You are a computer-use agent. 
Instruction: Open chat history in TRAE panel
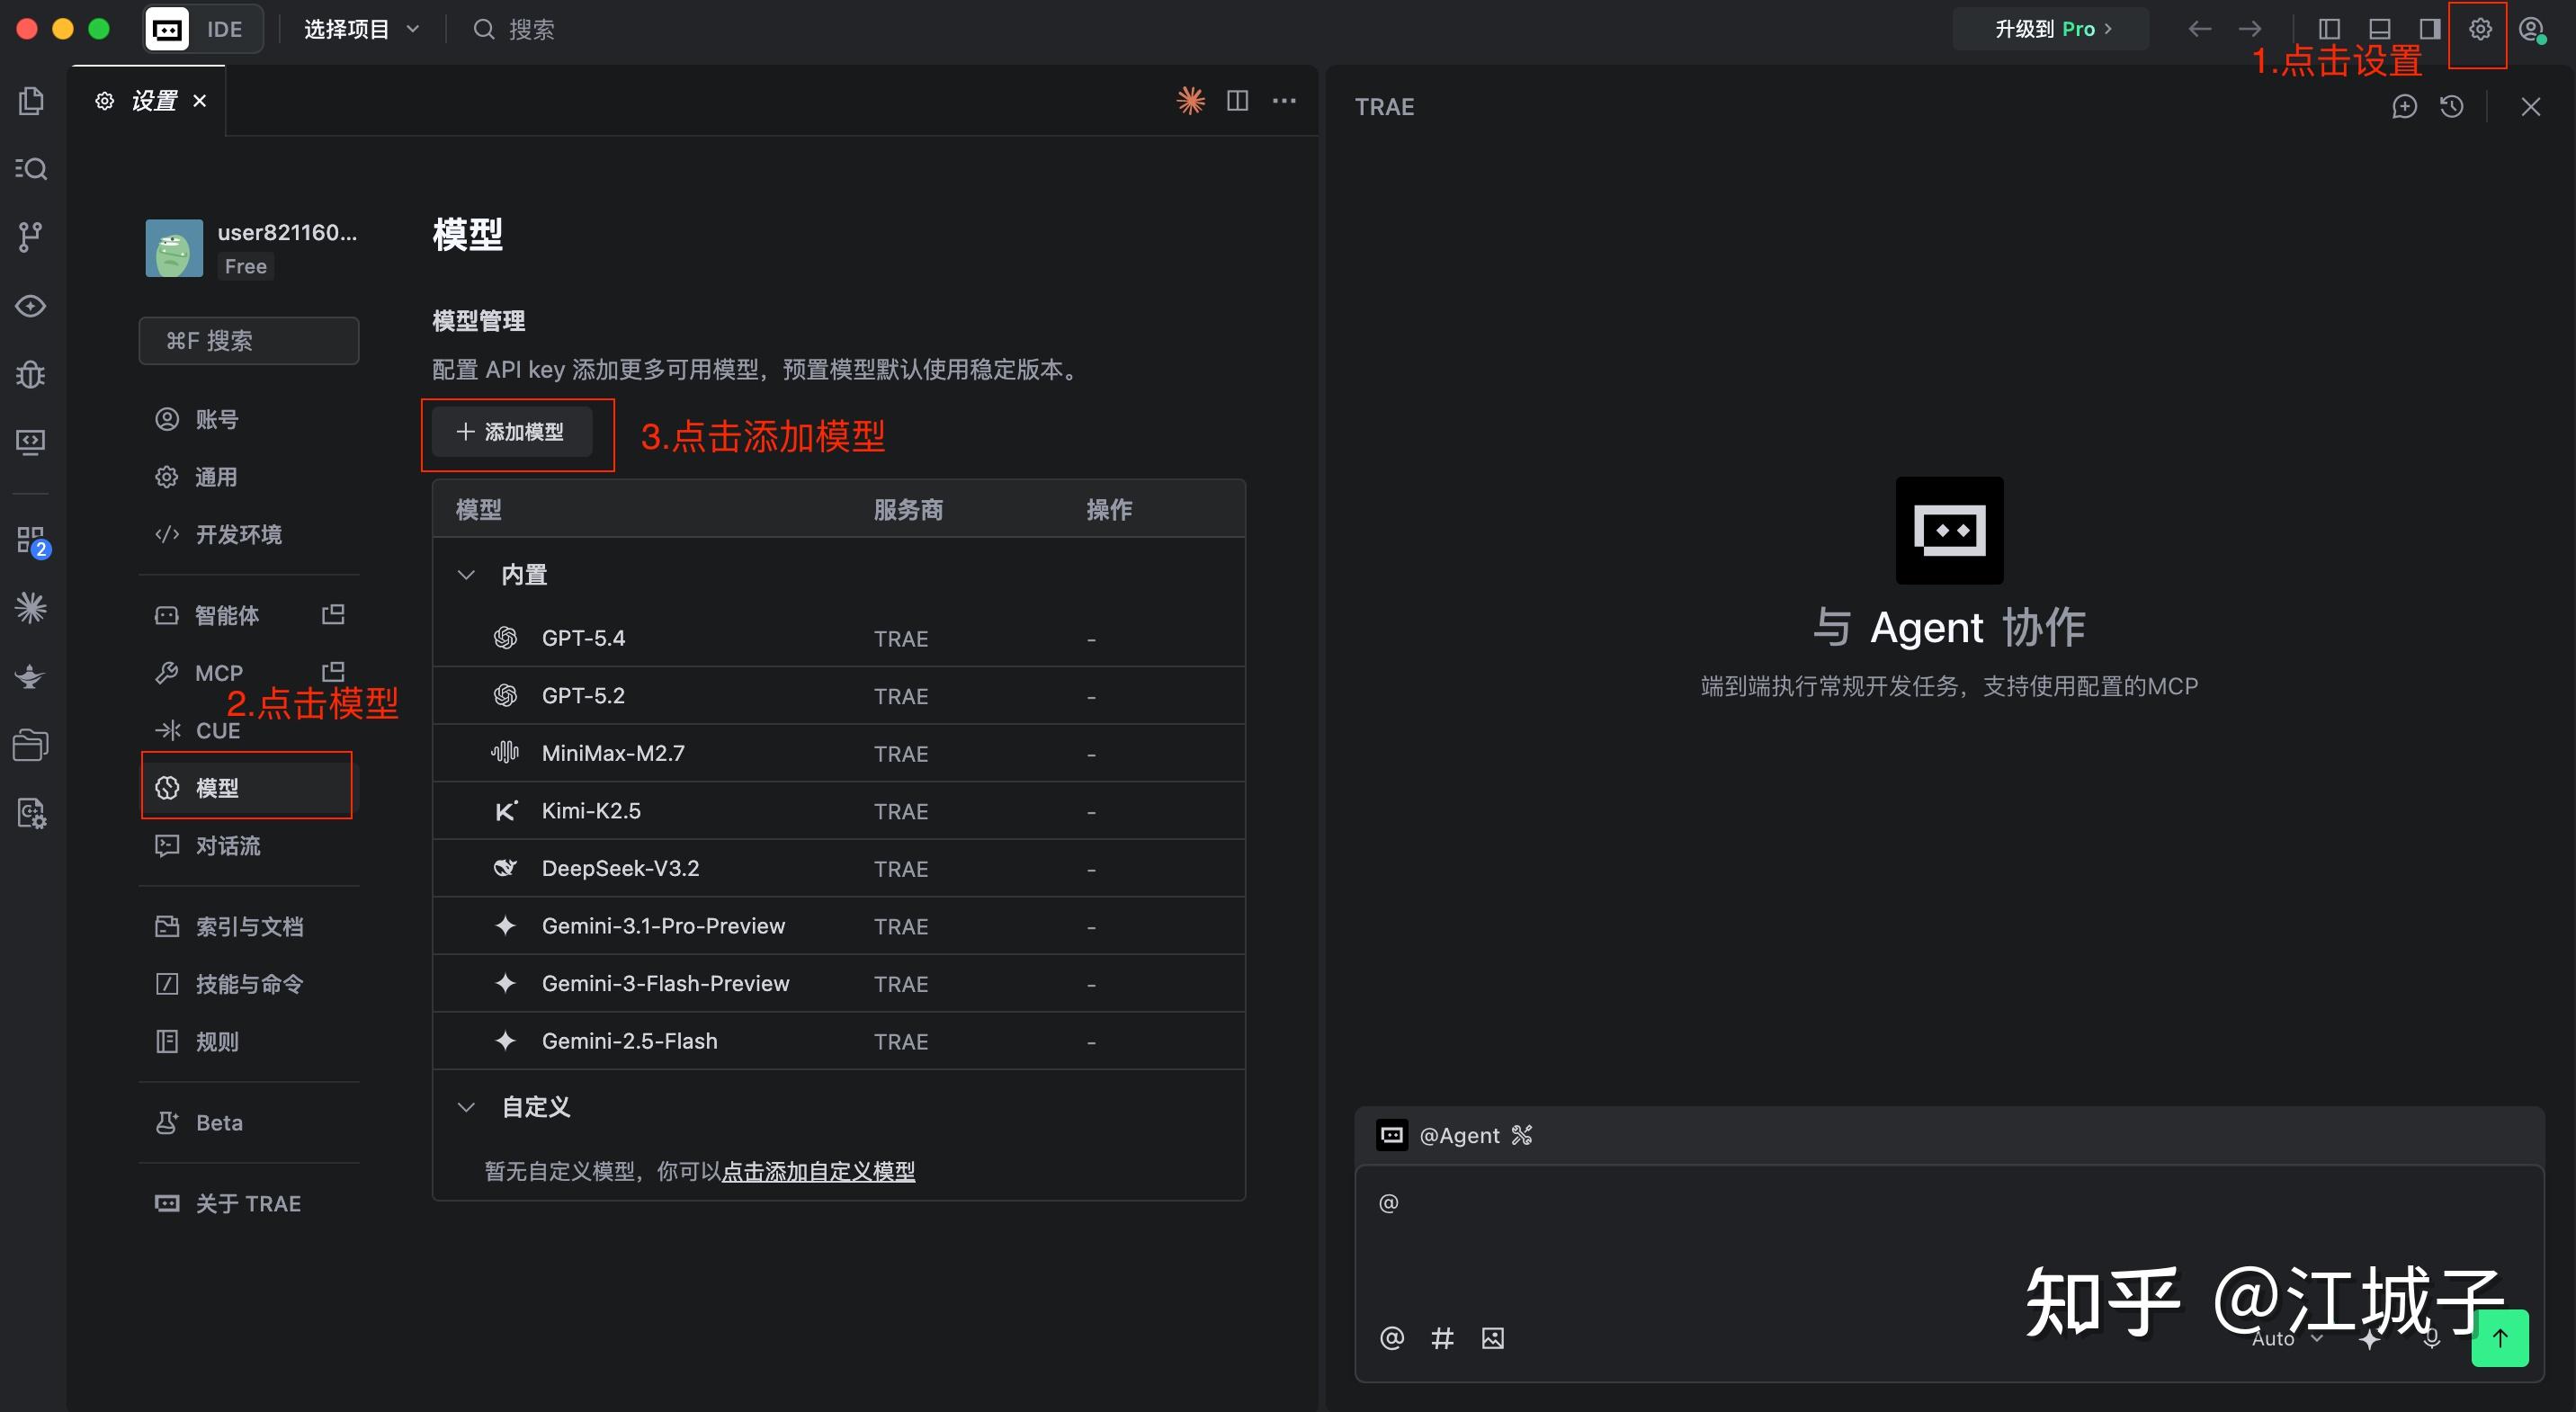click(x=2451, y=107)
